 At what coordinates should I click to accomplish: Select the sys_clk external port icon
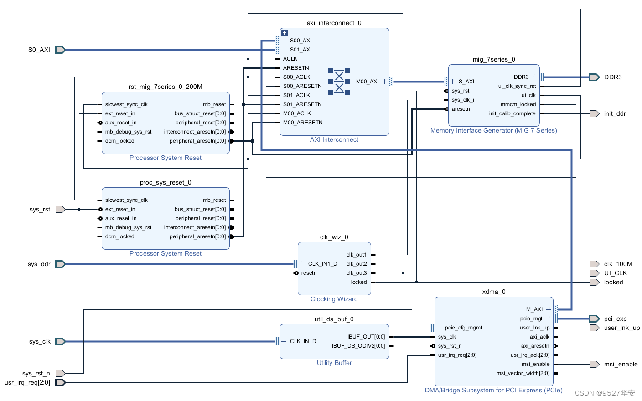click(61, 341)
